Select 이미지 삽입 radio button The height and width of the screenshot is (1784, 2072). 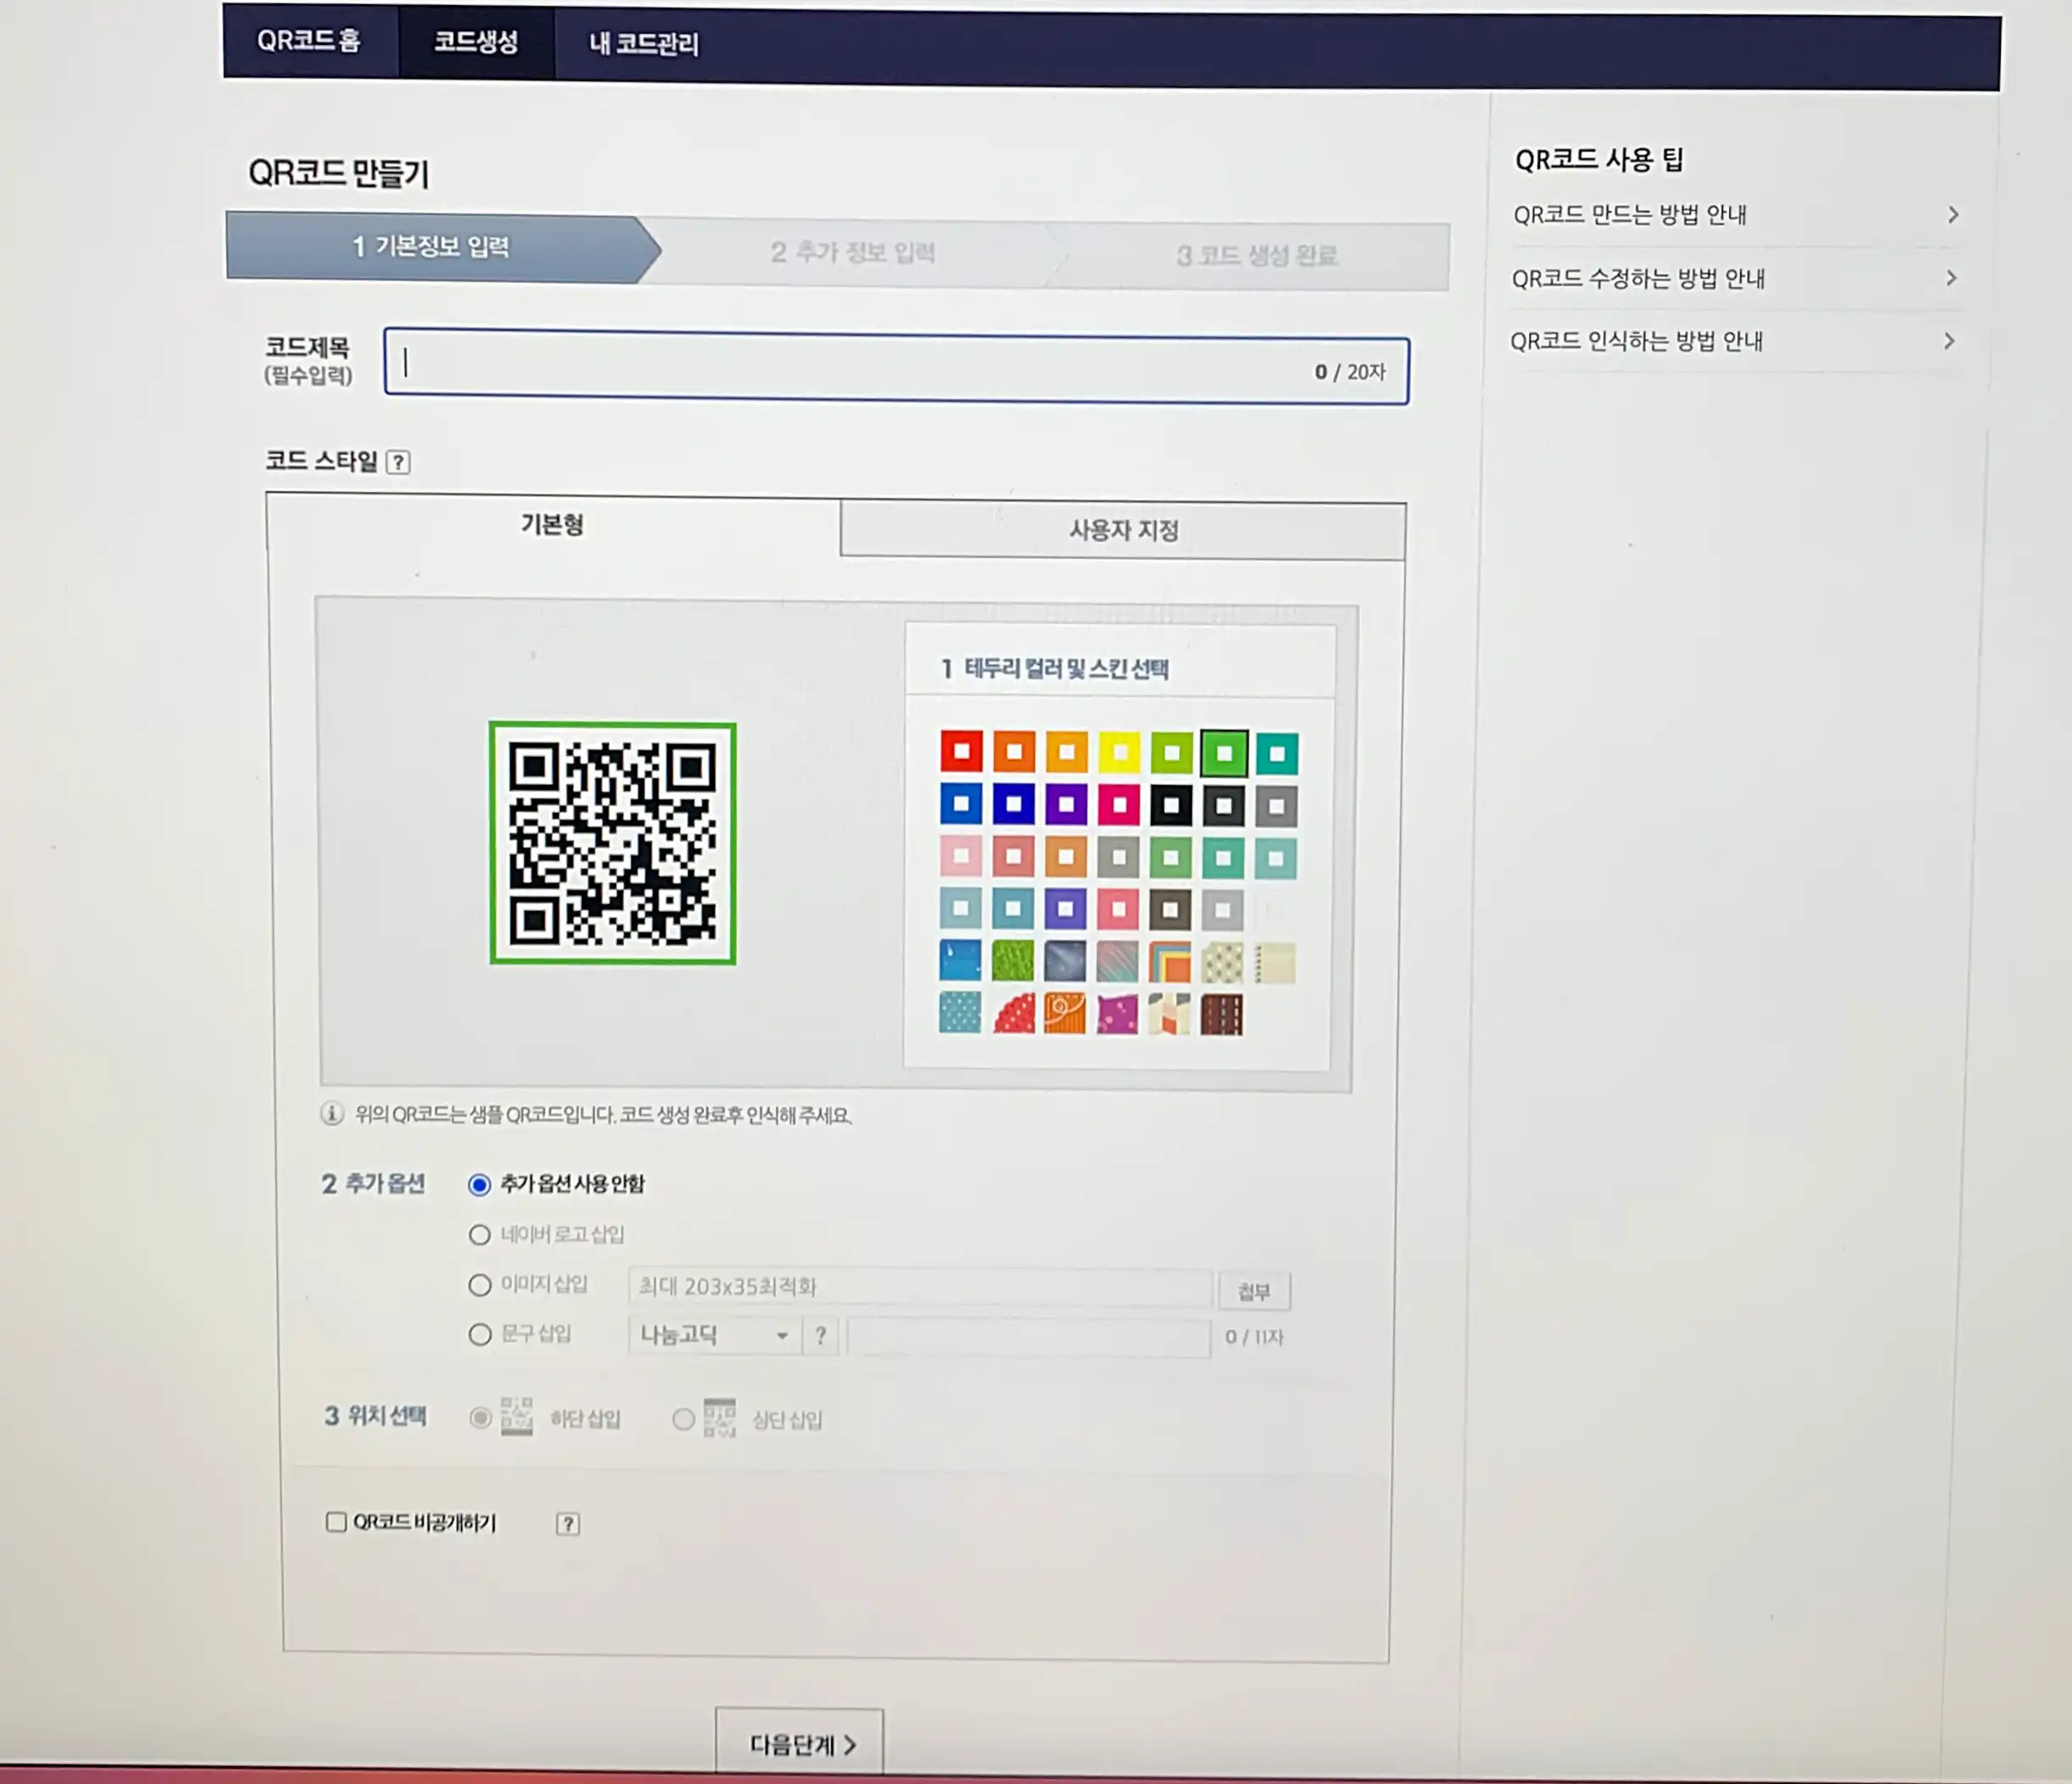(480, 1285)
